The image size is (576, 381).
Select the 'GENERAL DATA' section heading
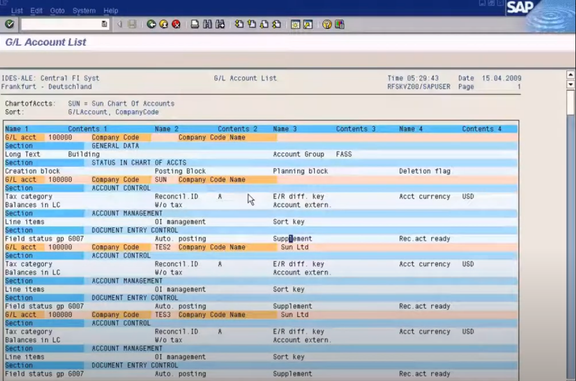click(x=115, y=146)
